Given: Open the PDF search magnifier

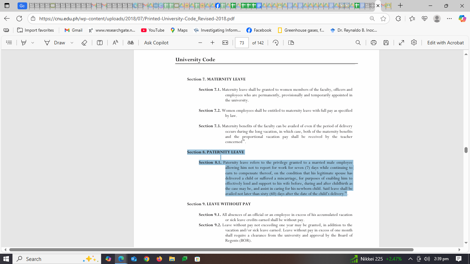Looking at the screenshot, I should tap(358, 43).
